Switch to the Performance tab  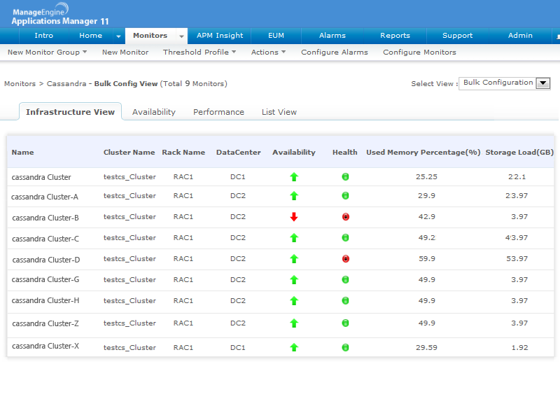[x=218, y=112]
